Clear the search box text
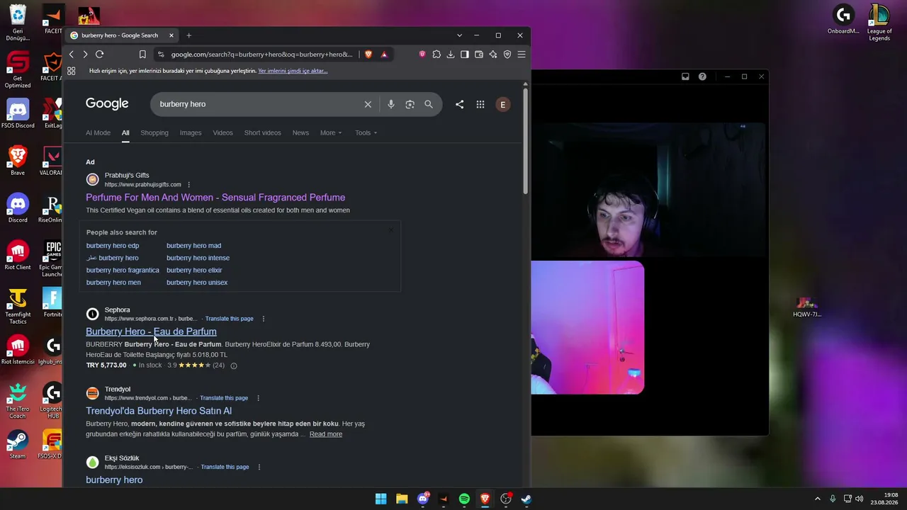This screenshot has height=510, width=907. pyautogui.click(x=368, y=104)
